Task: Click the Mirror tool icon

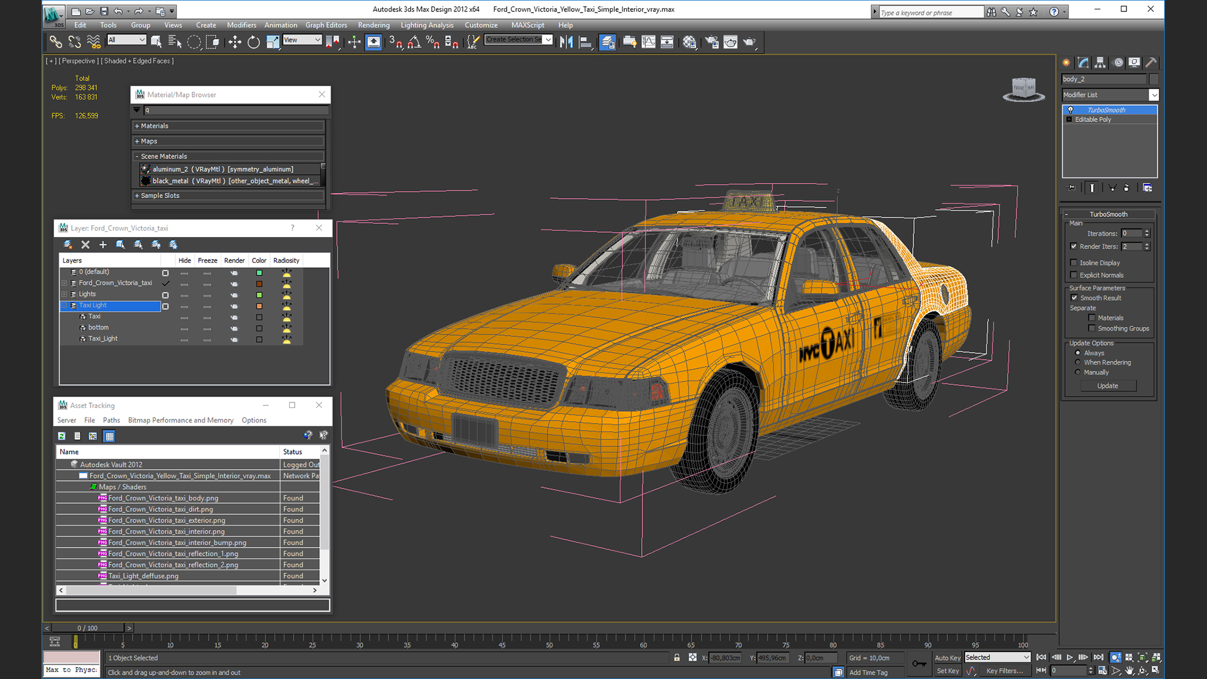Action: coord(566,42)
